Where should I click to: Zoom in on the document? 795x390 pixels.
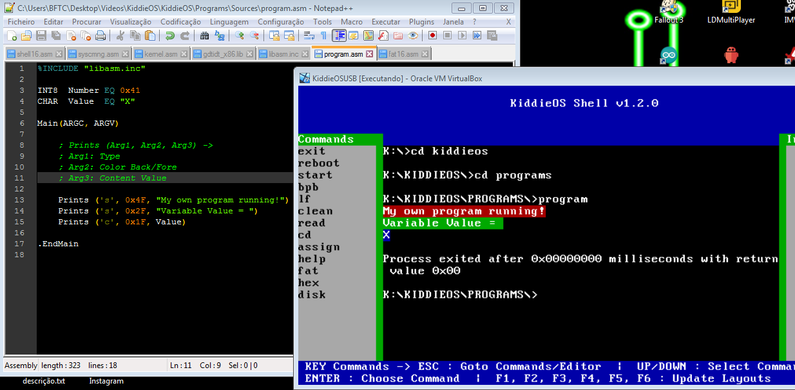(240, 36)
